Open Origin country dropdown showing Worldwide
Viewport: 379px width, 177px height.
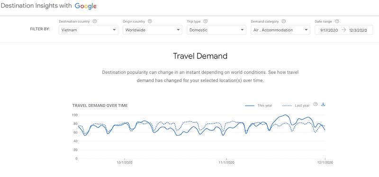[153, 30]
